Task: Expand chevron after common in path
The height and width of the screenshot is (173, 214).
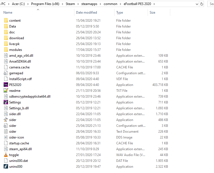Action: pyautogui.click(x=120, y=4)
